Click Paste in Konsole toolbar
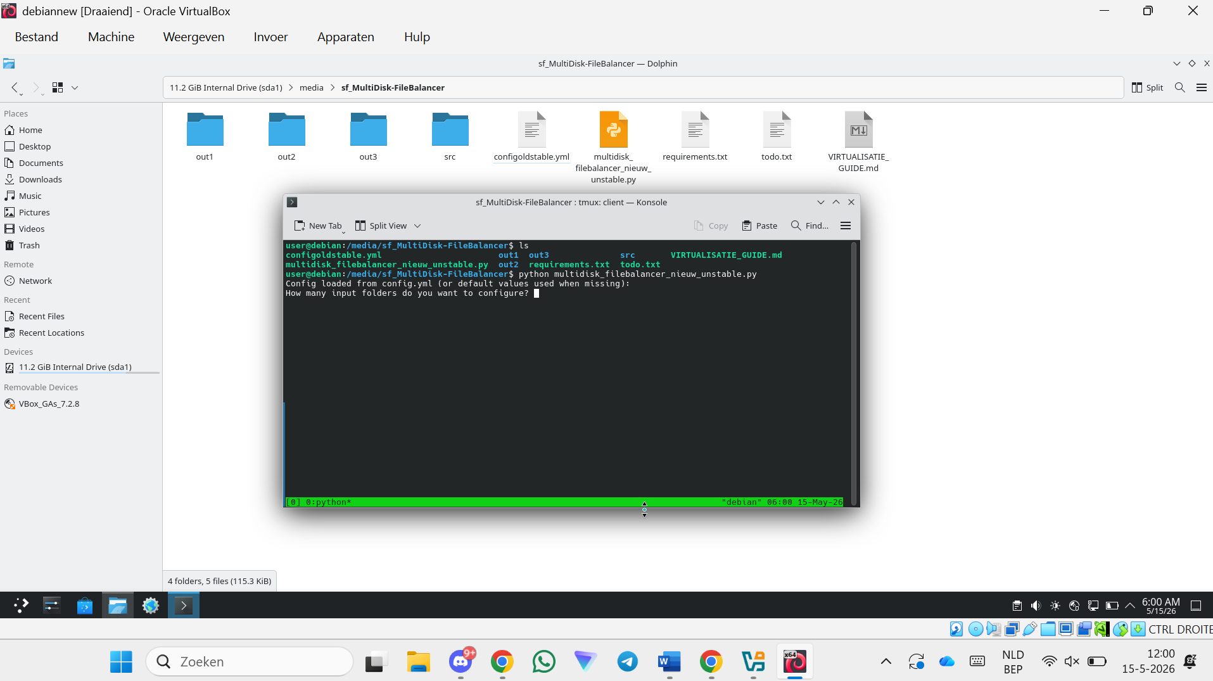The width and height of the screenshot is (1213, 681). [759, 226]
